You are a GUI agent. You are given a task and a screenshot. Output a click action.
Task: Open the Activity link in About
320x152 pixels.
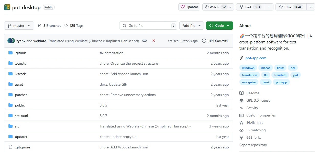tap(249, 108)
